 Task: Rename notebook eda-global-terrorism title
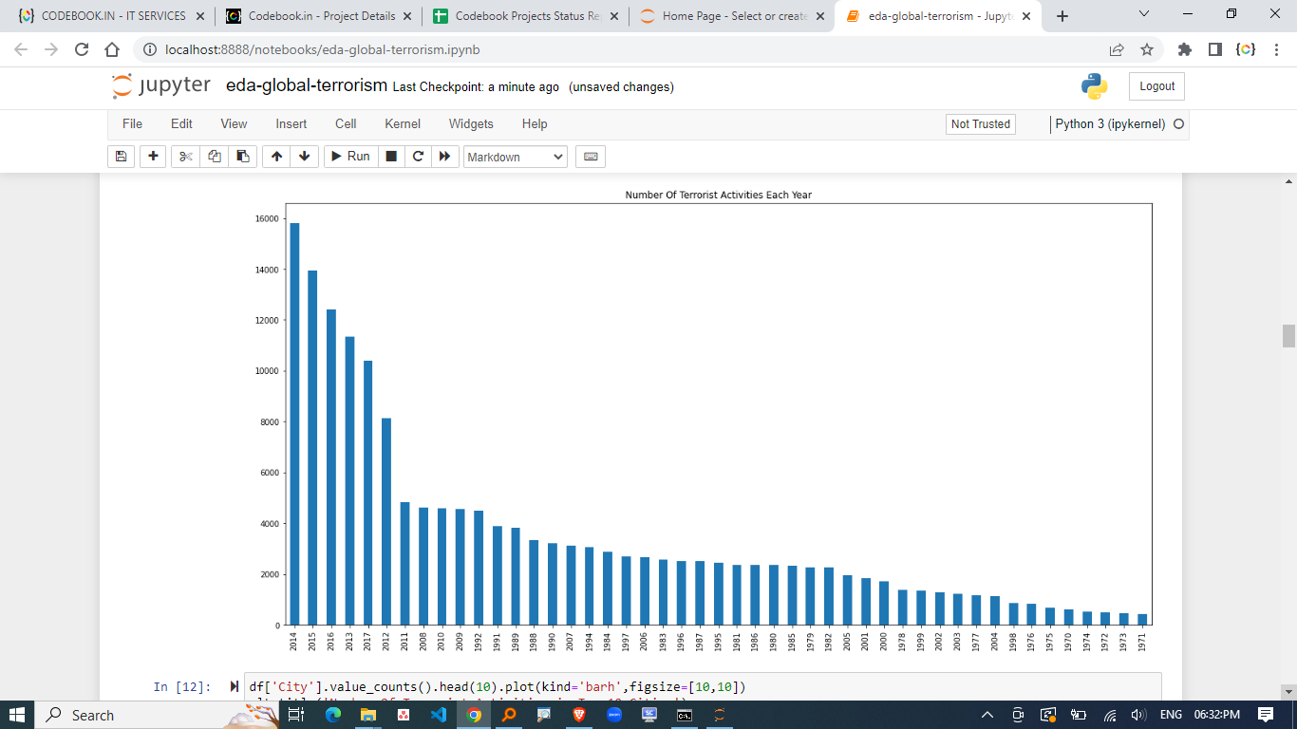pos(307,86)
